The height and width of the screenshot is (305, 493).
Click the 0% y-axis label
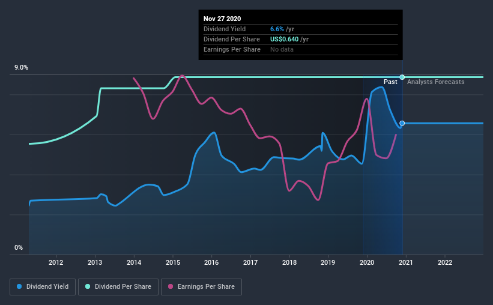19,248
